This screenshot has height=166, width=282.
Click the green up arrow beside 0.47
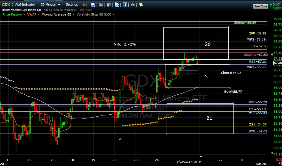[271, 5]
